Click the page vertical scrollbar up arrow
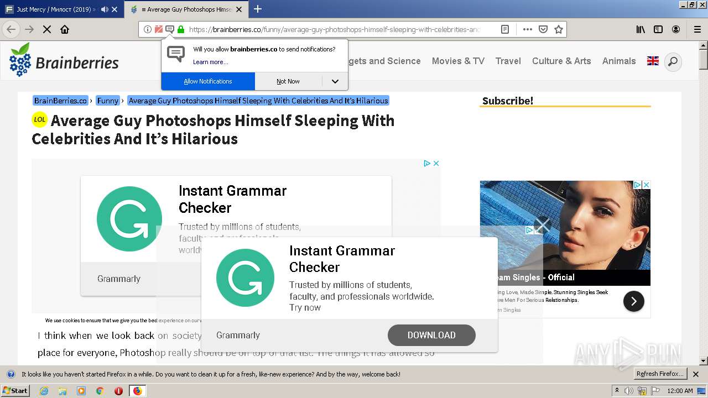Image resolution: width=708 pixels, height=398 pixels. (703, 45)
